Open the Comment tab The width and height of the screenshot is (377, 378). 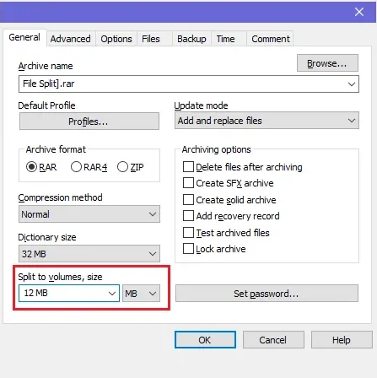pyautogui.click(x=271, y=39)
